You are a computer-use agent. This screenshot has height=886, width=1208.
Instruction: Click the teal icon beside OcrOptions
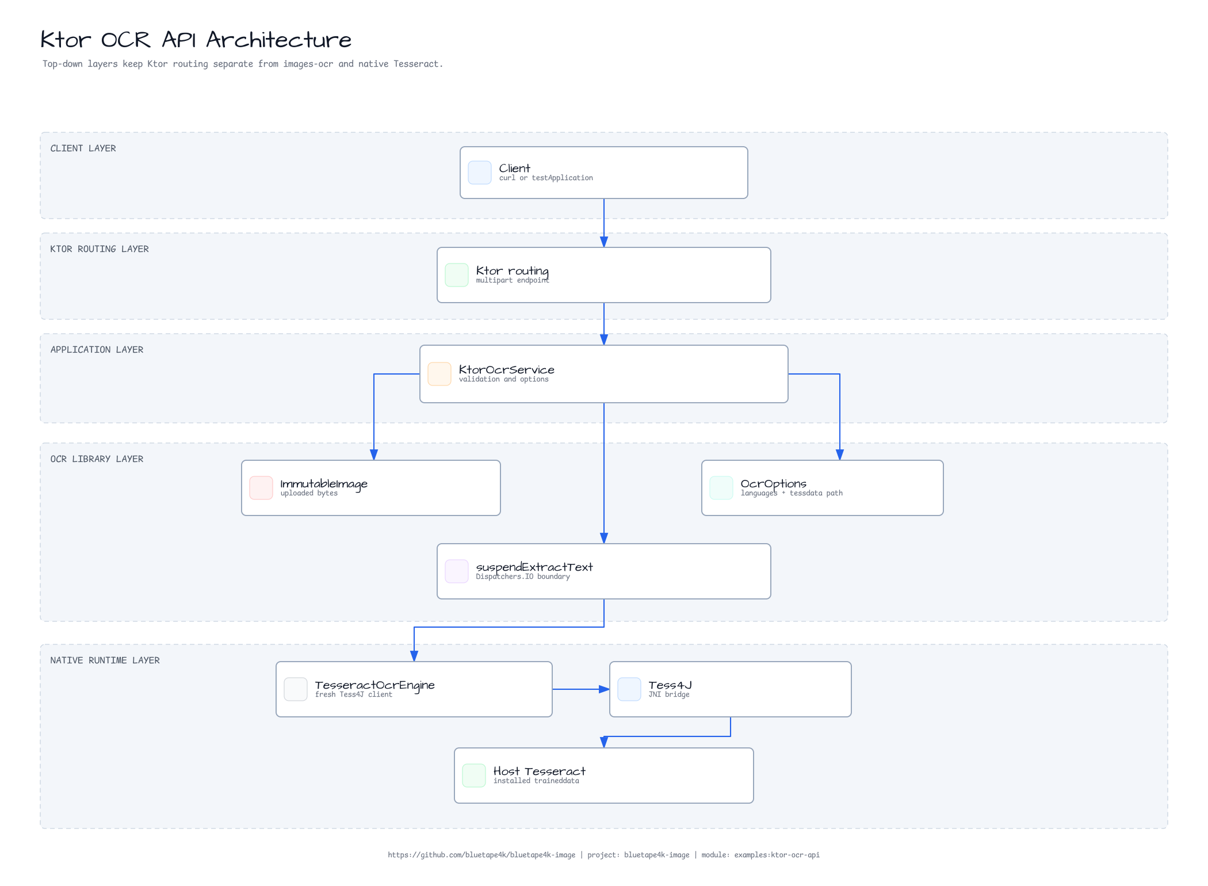(x=721, y=488)
